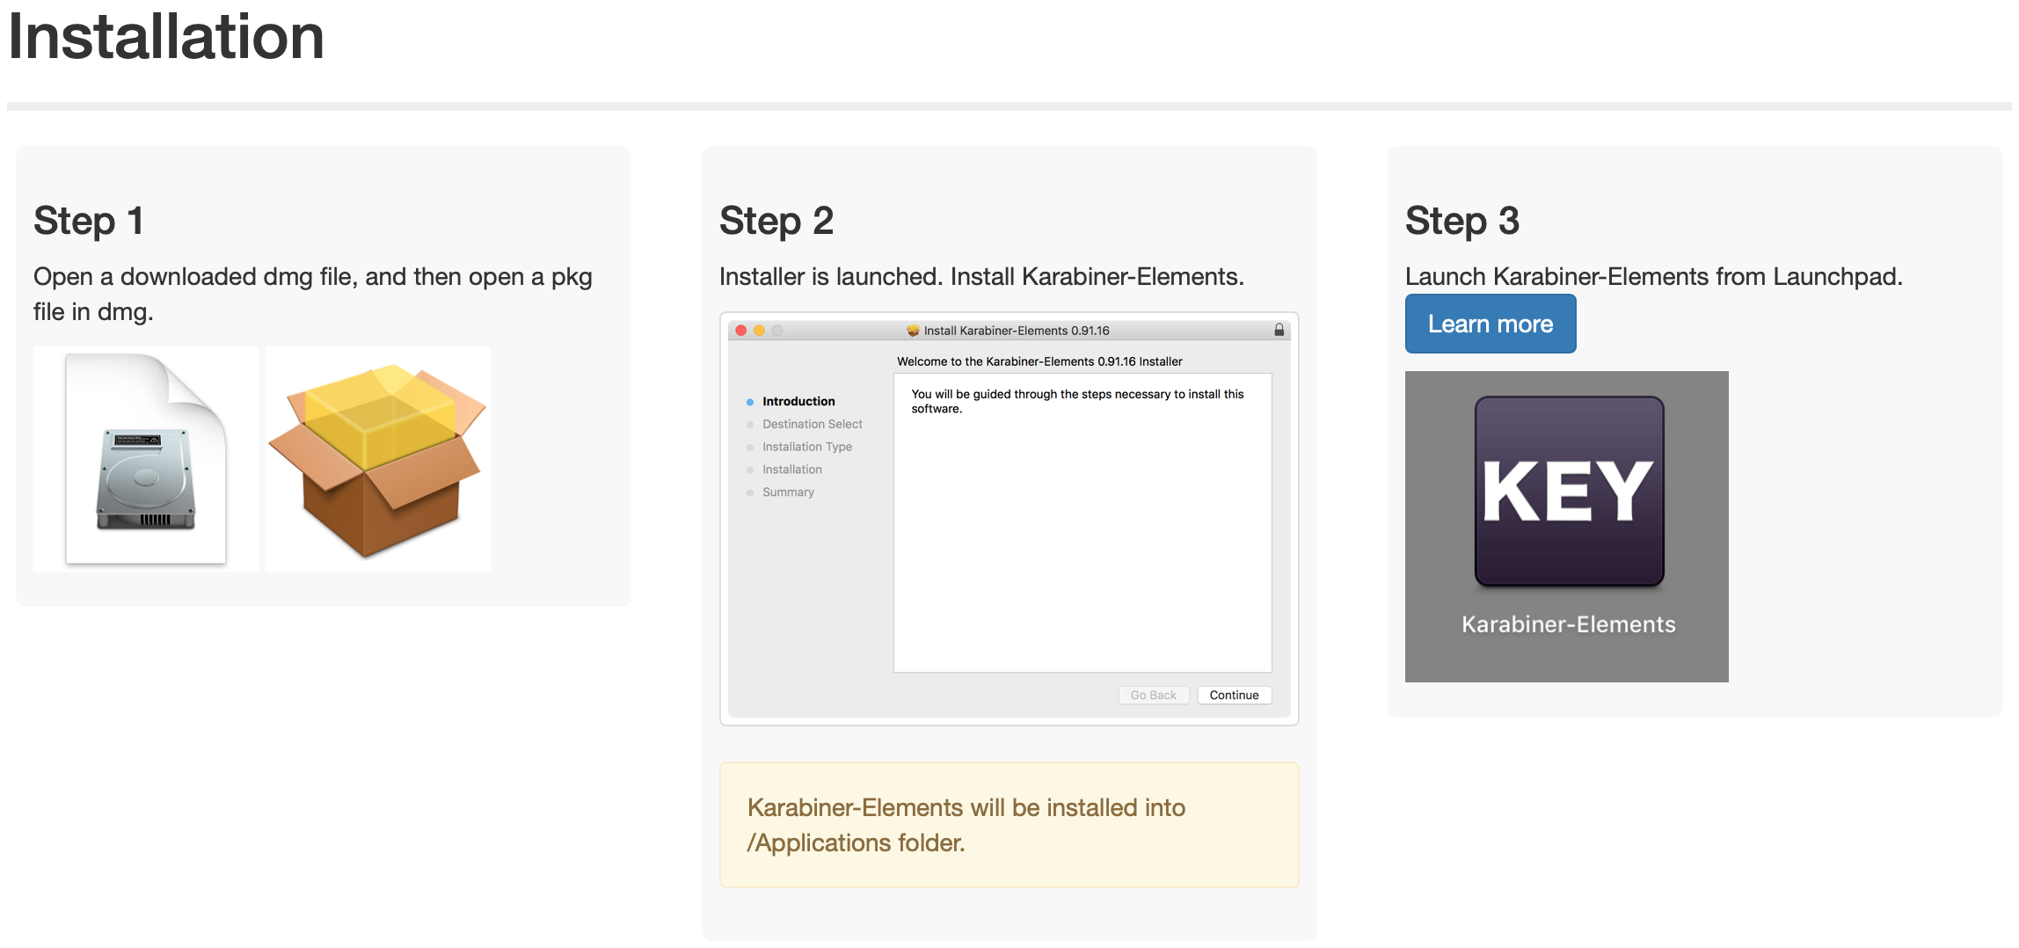Click 'Launch Karabiner-Elements from Launchpad.' text
Screen dimensions: 2019x948
point(1654,276)
